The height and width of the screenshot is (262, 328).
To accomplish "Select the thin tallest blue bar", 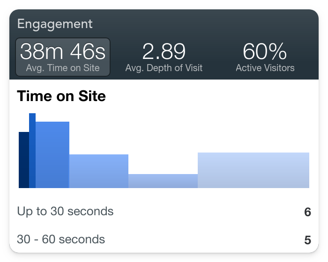I will (x=32, y=150).
